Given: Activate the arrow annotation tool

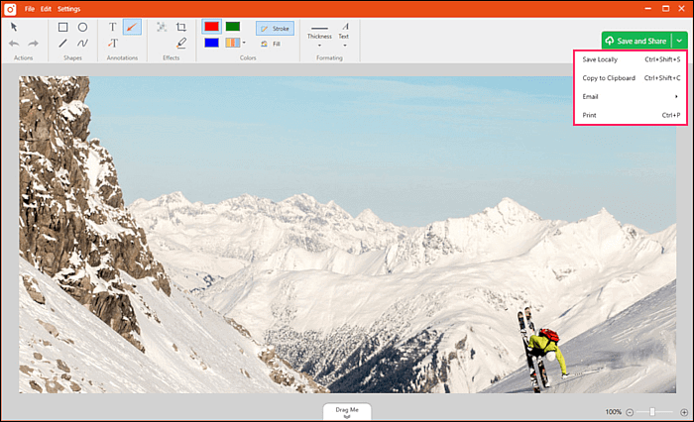Looking at the screenshot, I should tap(132, 27).
